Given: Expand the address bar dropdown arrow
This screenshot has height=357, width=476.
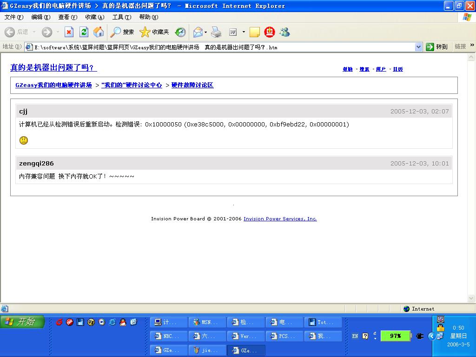Looking at the screenshot, I should (418, 47).
